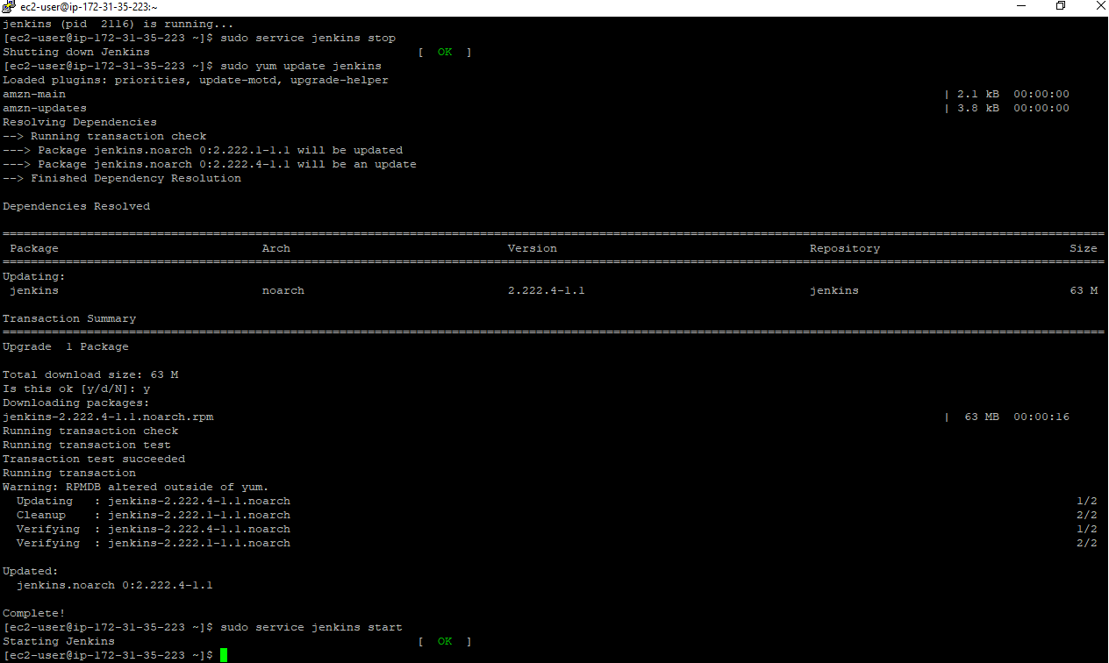Click the 'Resolving Dependencies' line
The height and width of the screenshot is (663, 1109).
[80, 123]
